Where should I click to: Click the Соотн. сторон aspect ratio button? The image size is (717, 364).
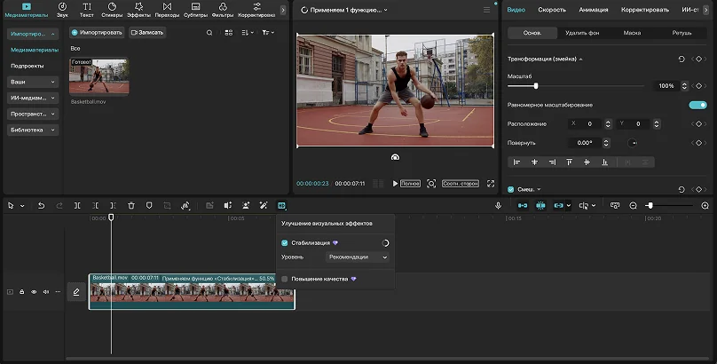coord(460,184)
